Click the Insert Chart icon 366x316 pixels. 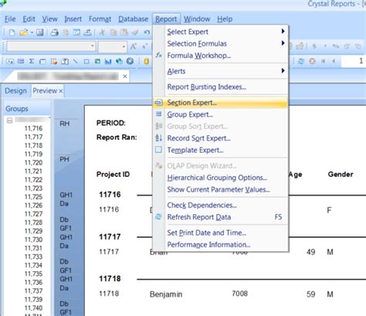(x=108, y=61)
